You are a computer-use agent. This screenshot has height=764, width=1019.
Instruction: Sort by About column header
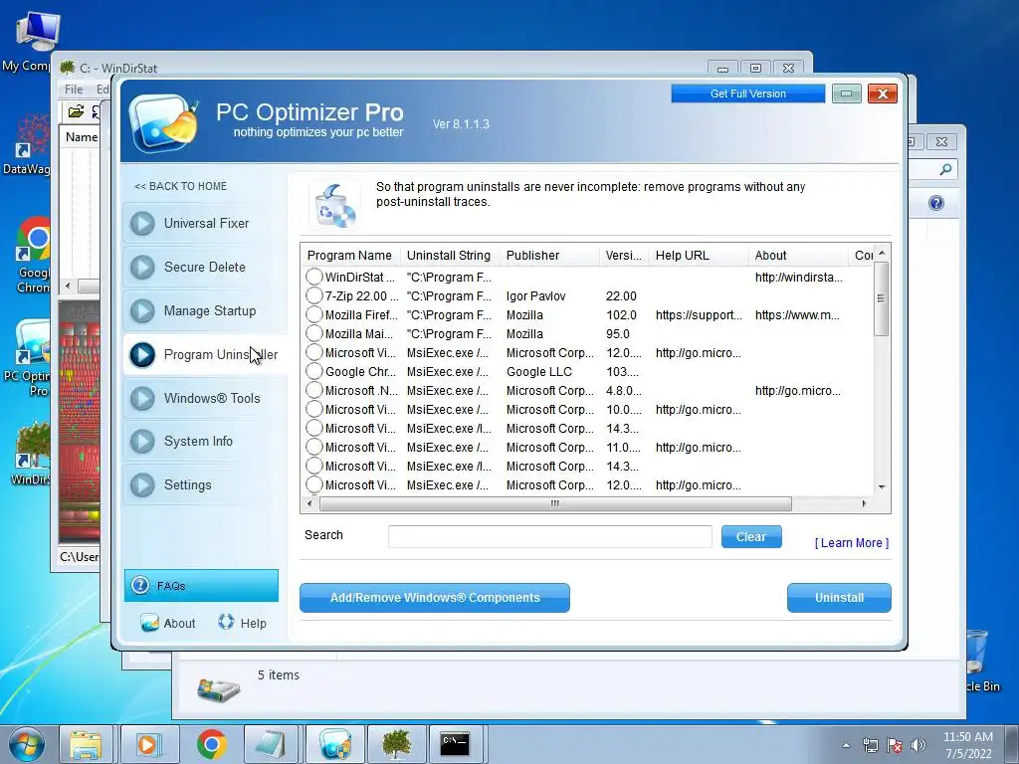pyautogui.click(x=798, y=256)
